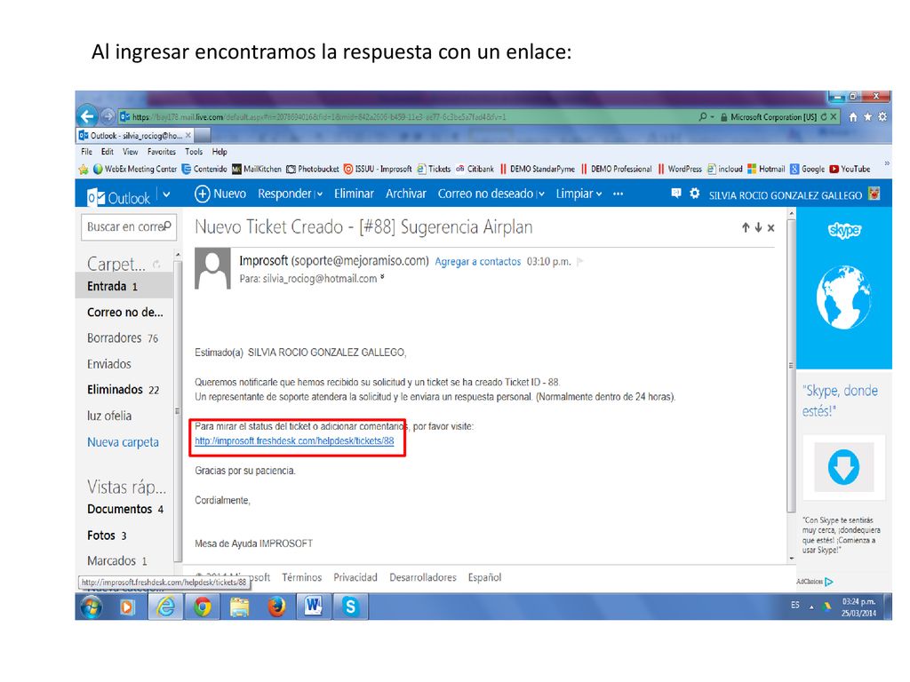Screen dimensions: 910x682
Task: Open favorites star icon in browser
Action: [867, 117]
